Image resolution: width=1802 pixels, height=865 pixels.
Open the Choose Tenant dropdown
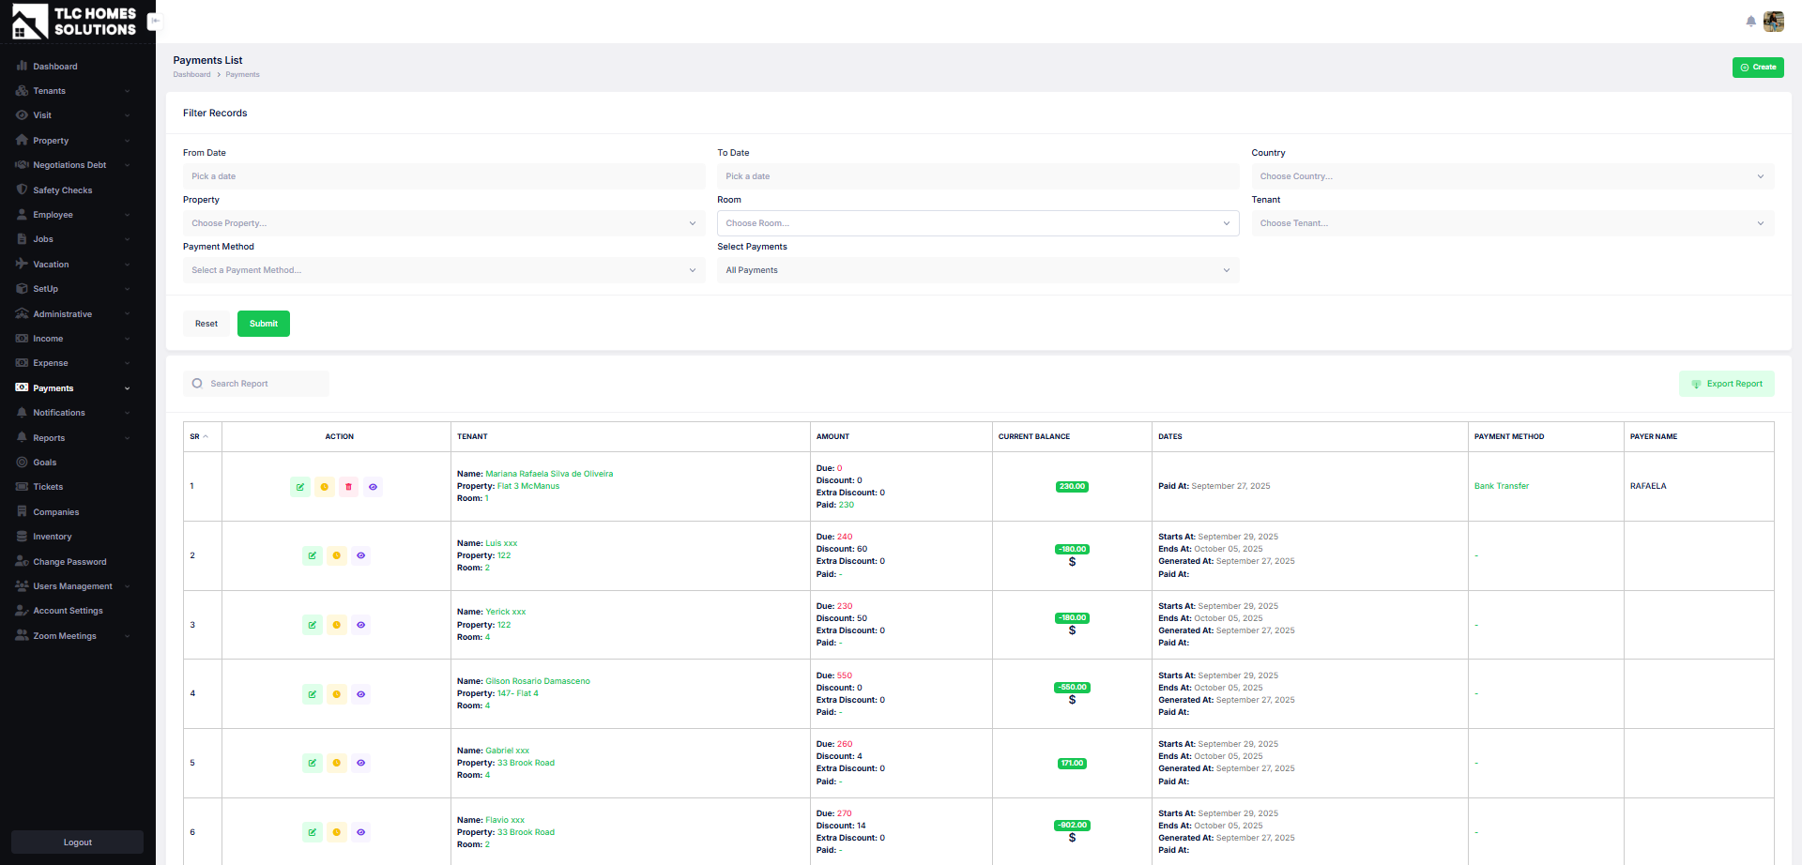point(1511,223)
